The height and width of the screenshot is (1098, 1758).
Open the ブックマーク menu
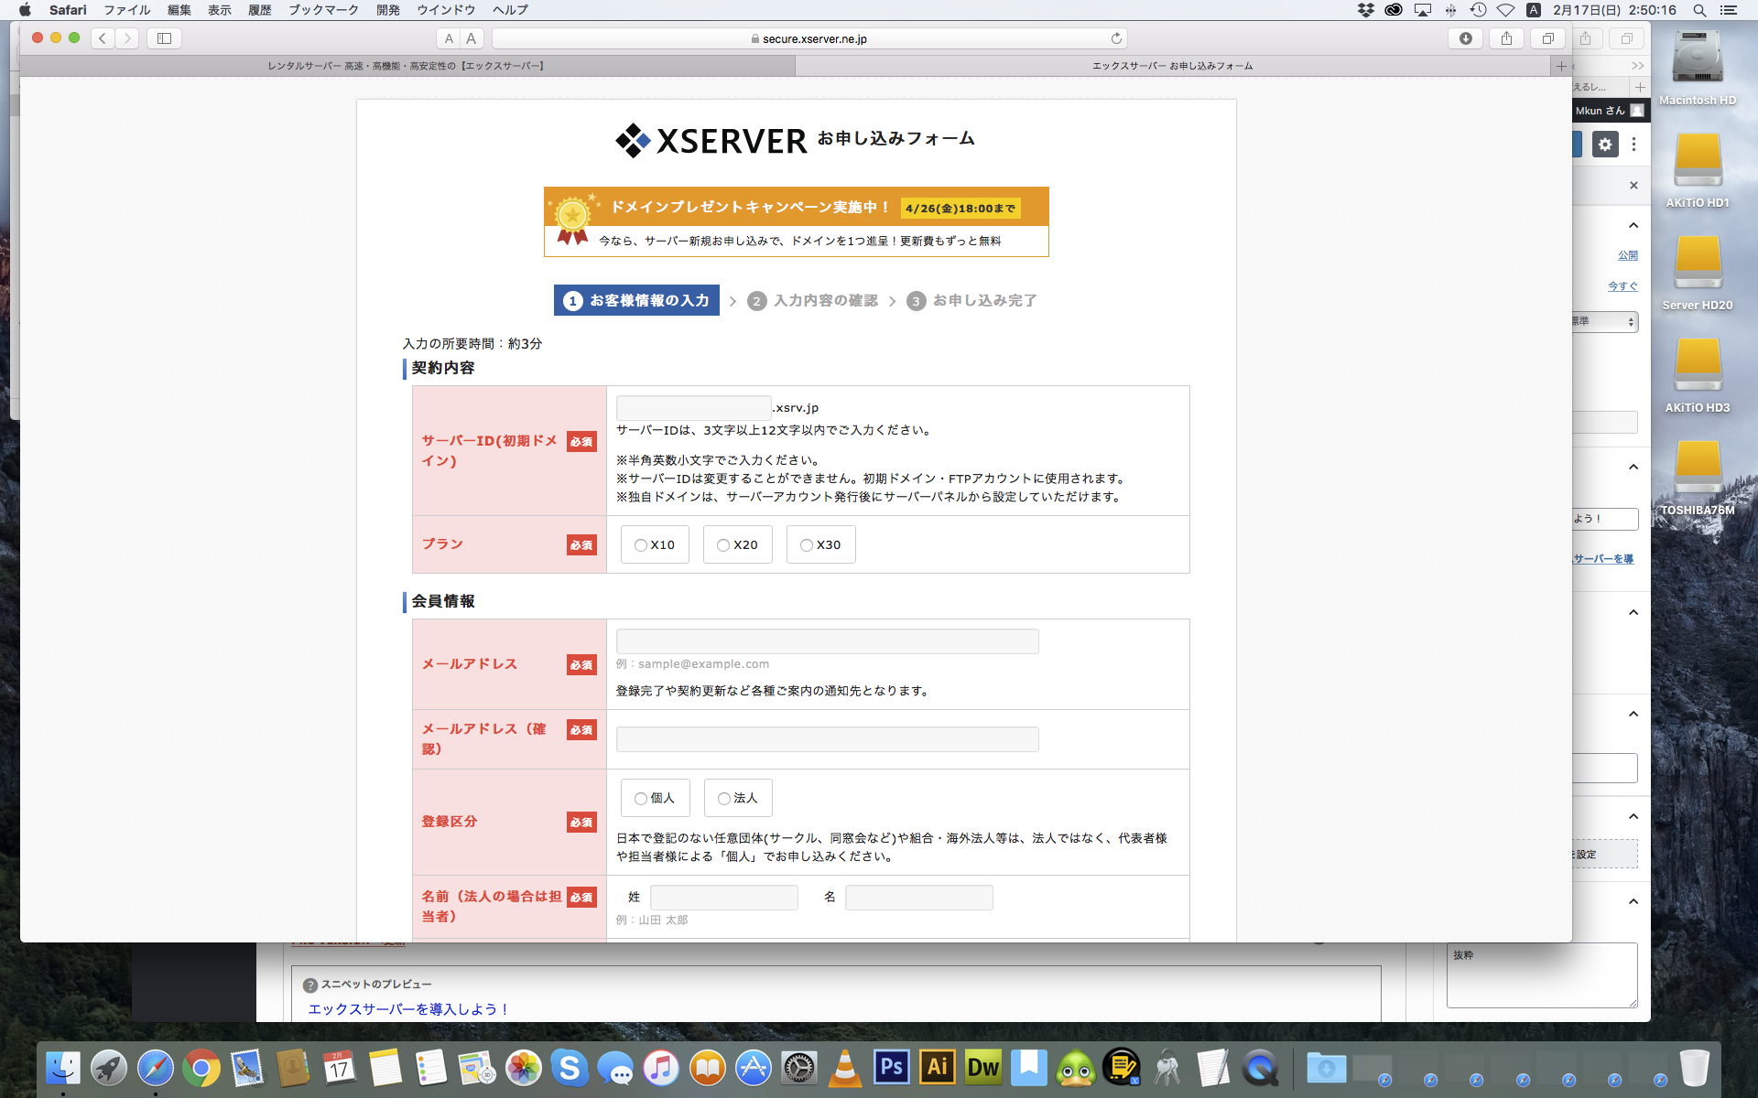coord(323,10)
